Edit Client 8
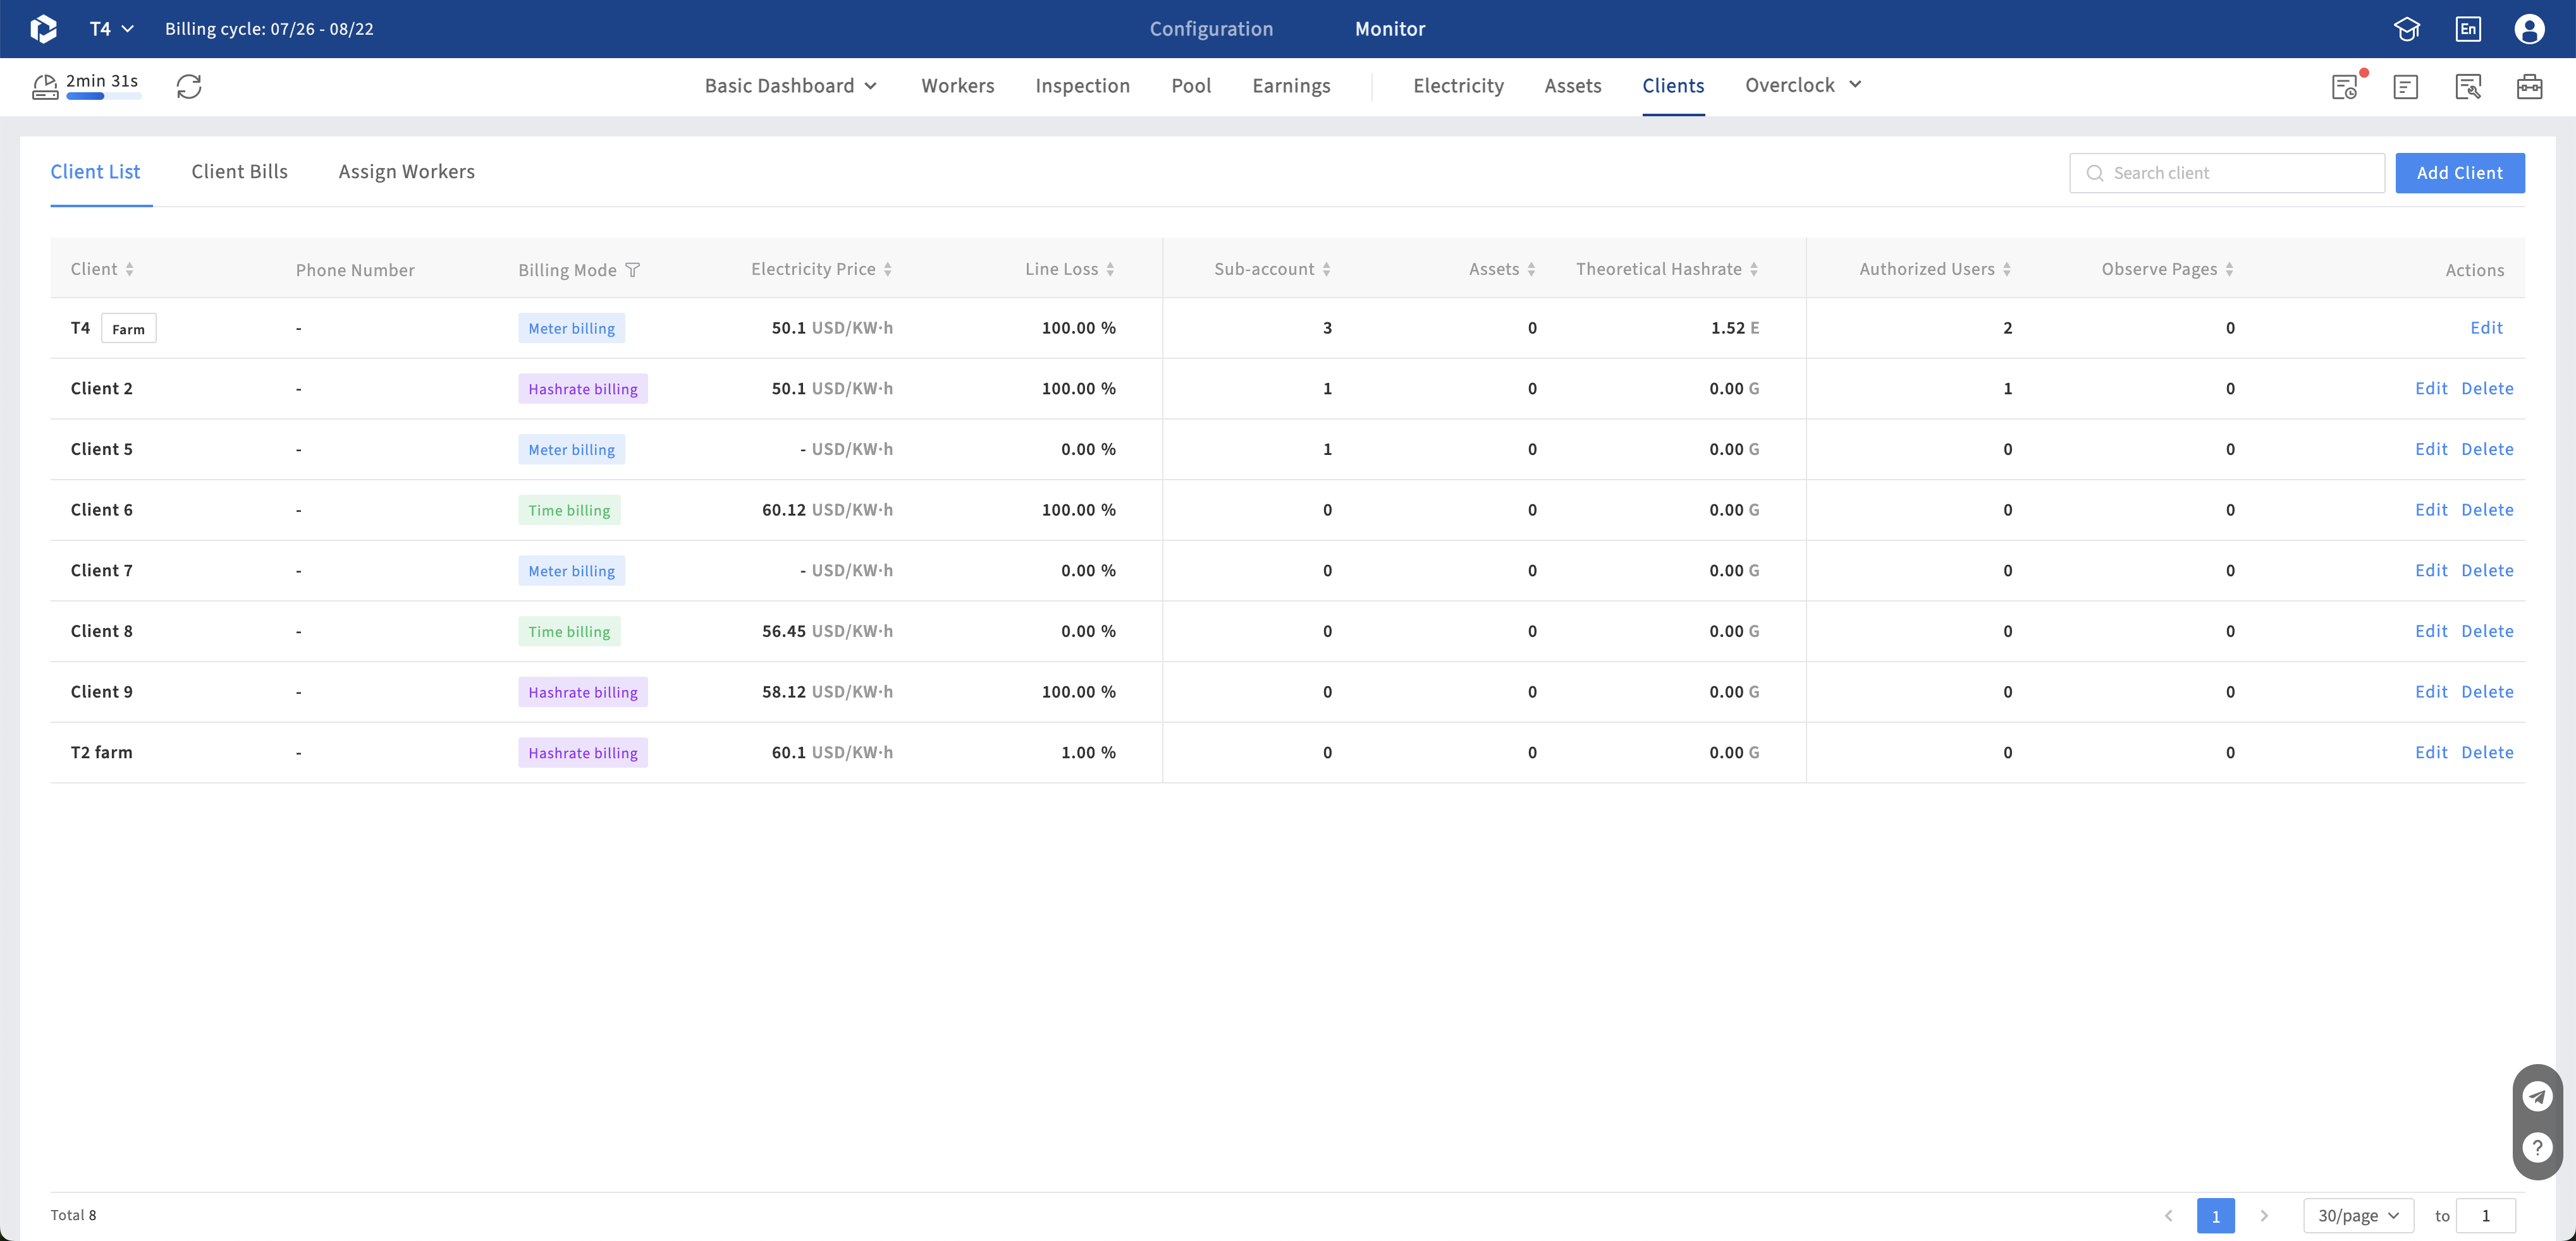This screenshot has width=2576, height=1241. tap(2431, 631)
